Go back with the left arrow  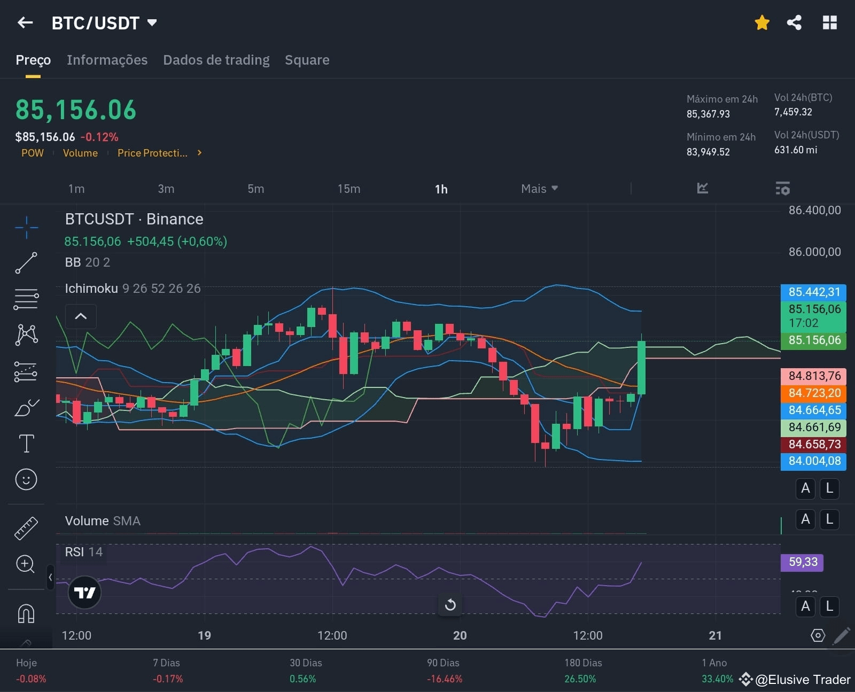click(x=25, y=22)
